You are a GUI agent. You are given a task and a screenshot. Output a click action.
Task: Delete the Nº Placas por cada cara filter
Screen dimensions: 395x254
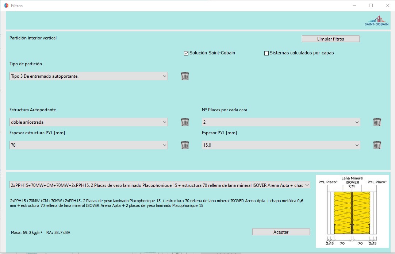377,122
